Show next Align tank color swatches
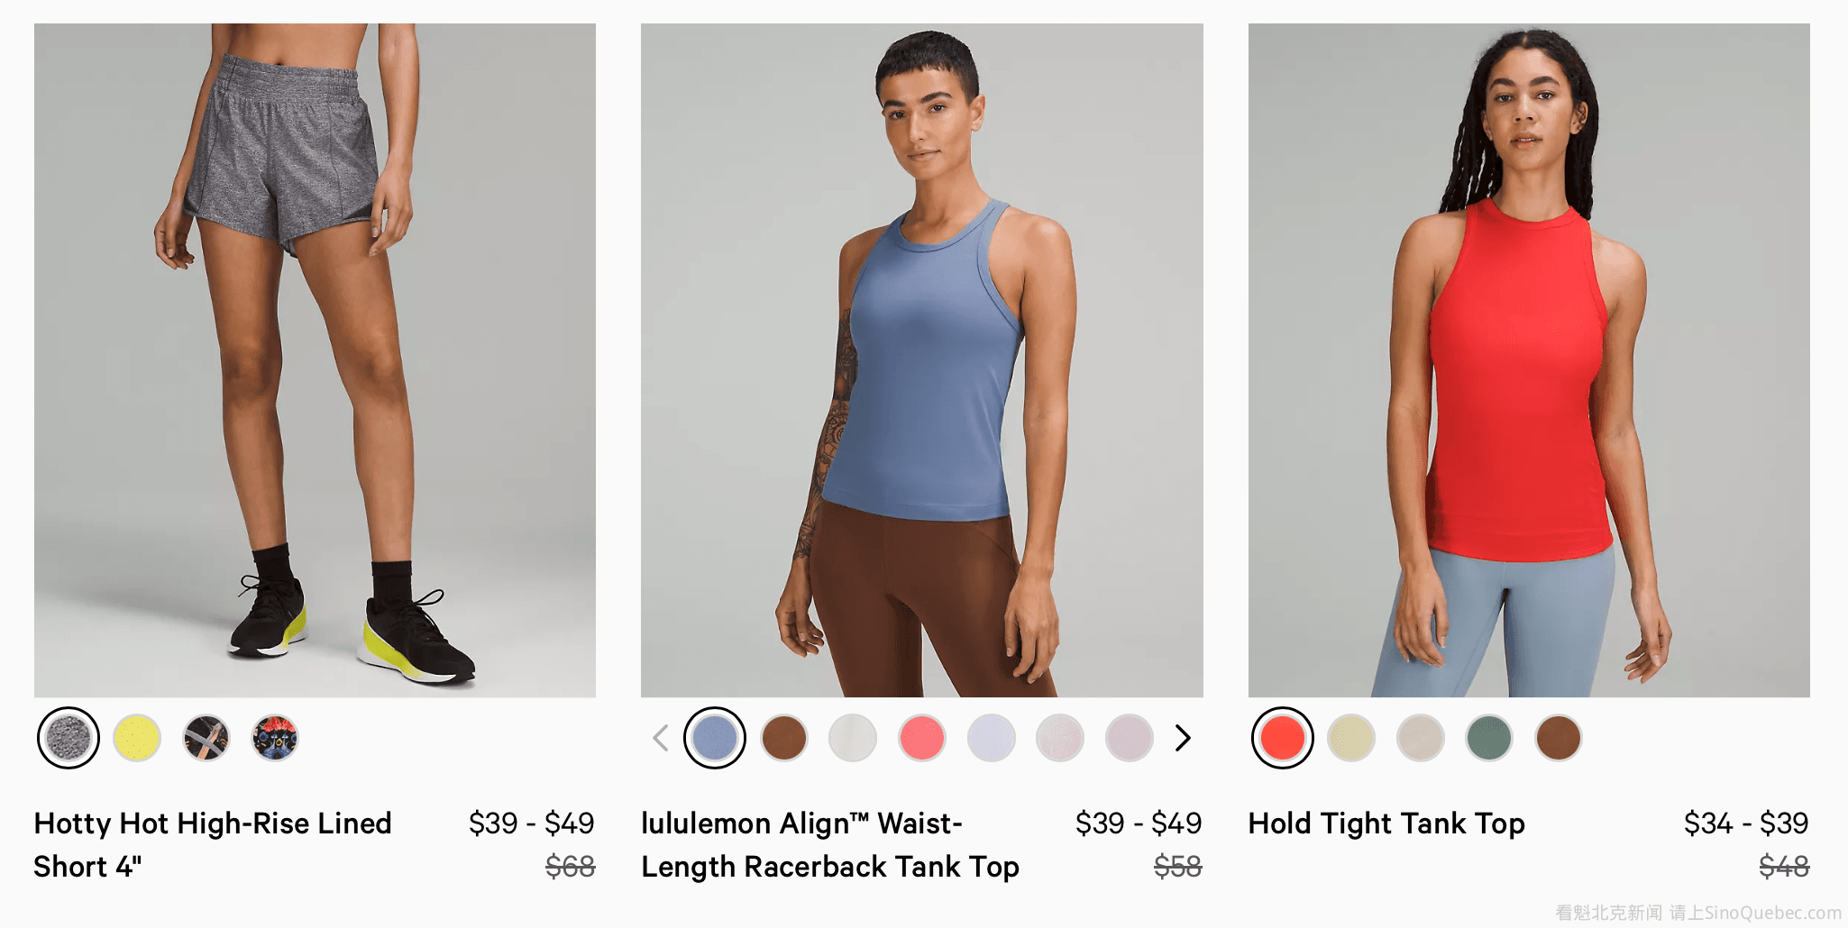The height and width of the screenshot is (928, 1848). (1184, 738)
